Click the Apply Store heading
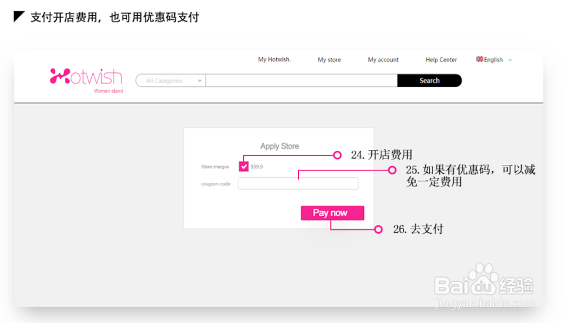 click(x=280, y=146)
